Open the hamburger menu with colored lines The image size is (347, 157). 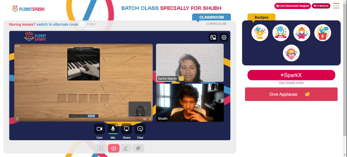point(336,6)
